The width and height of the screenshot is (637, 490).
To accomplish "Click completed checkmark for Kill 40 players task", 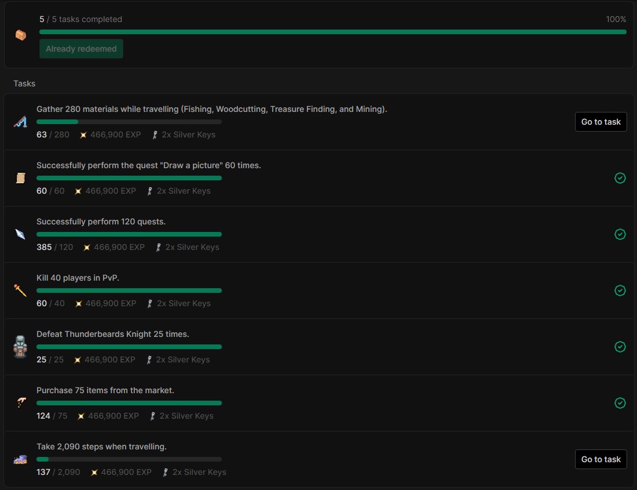I will (x=620, y=291).
